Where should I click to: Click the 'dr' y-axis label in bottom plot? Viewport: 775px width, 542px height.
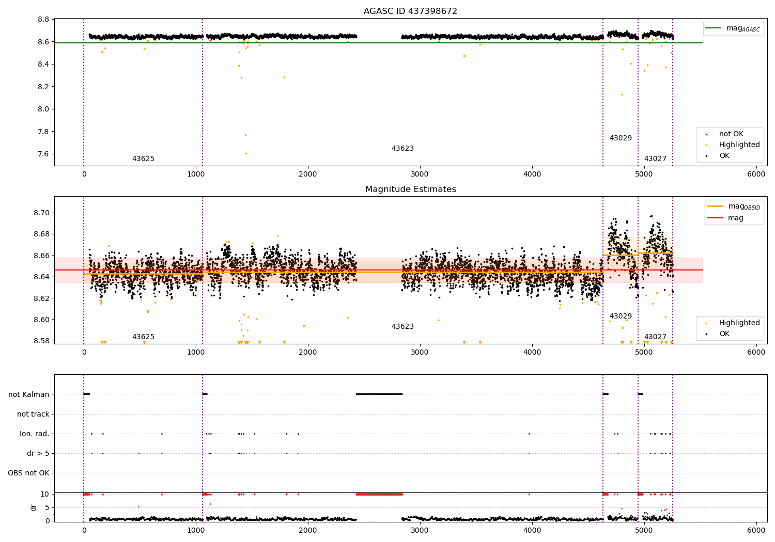coord(34,507)
